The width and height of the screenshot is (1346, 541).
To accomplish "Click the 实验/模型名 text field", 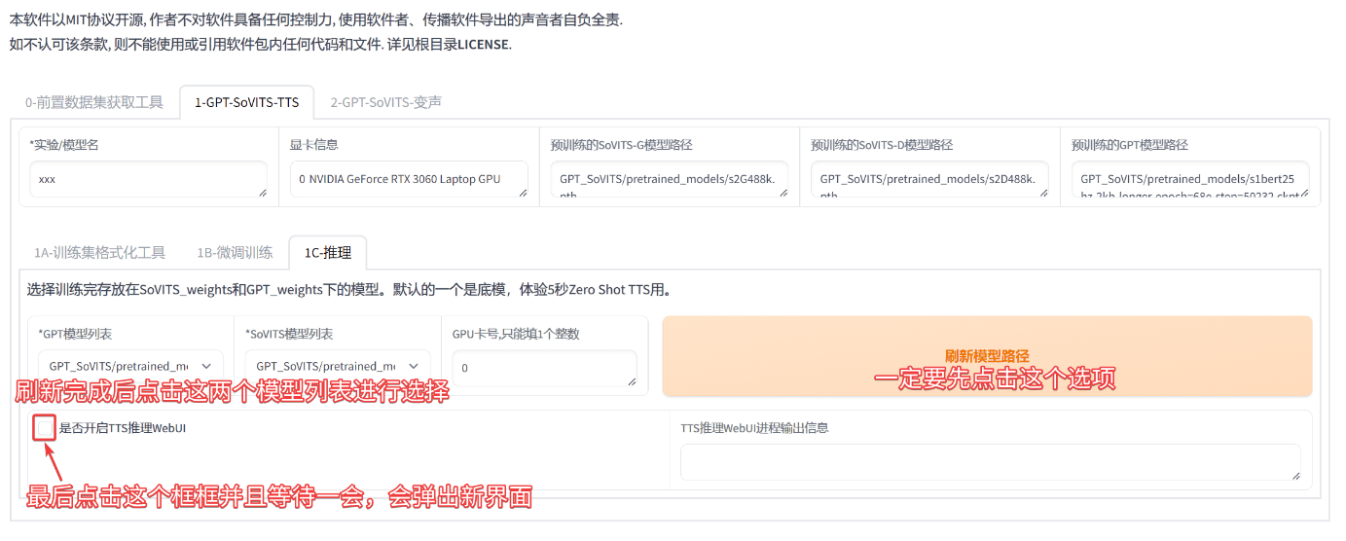I will 146,180.
